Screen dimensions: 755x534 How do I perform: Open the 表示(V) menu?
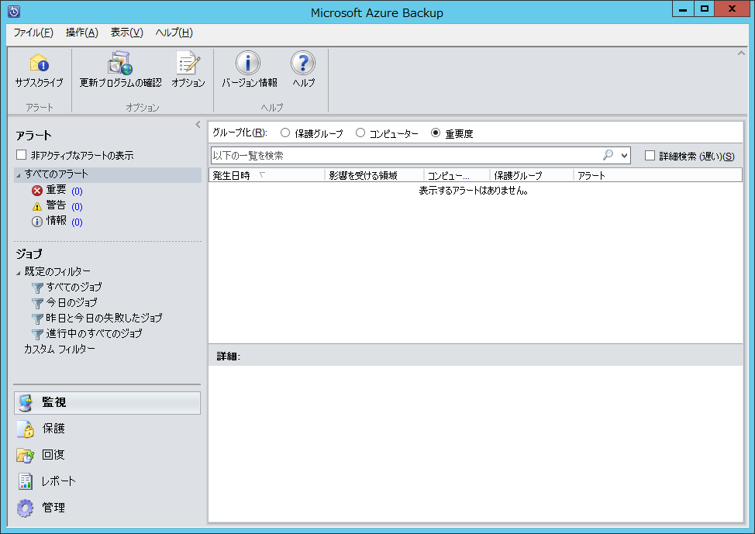126,33
